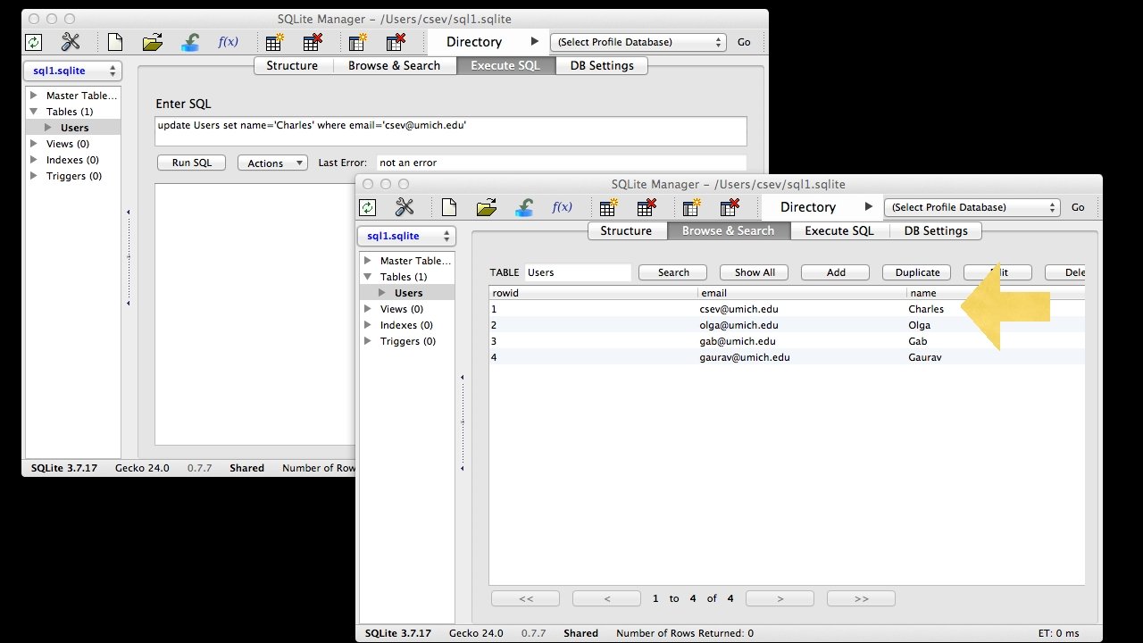This screenshot has width=1143, height=643.
Task: Click the refresh icon in the front window toolbar
Action: click(x=368, y=207)
